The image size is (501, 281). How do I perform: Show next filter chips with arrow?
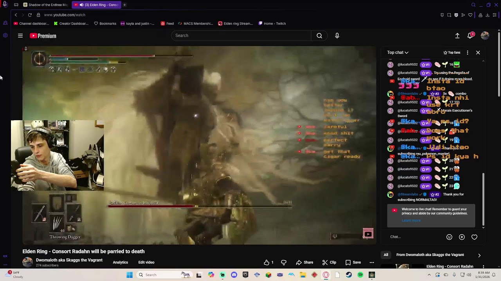[x=479, y=255]
